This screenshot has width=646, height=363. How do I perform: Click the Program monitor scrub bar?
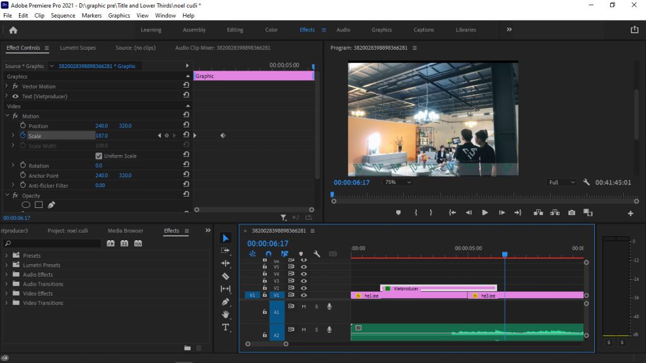tap(479, 198)
